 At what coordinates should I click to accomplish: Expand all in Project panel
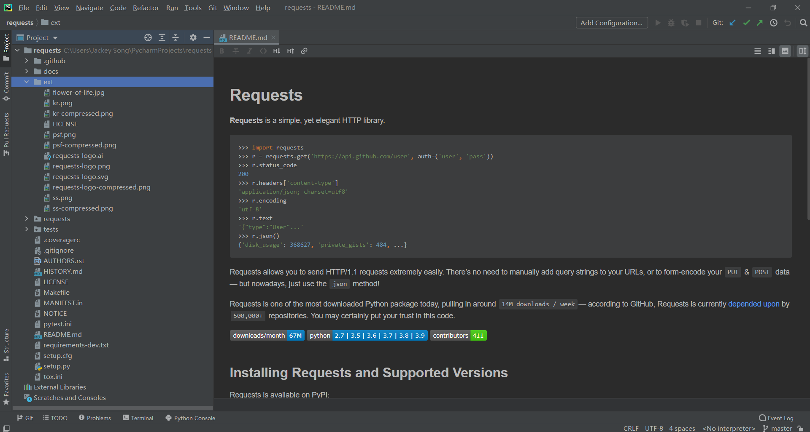[162, 37]
